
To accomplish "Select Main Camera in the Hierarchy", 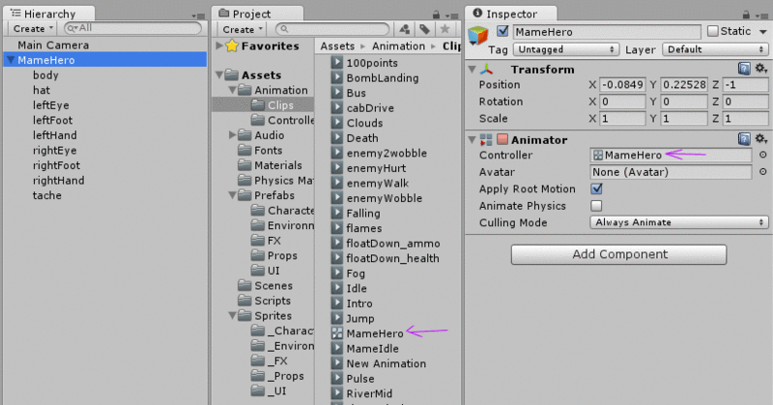I will (x=53, y=44).
